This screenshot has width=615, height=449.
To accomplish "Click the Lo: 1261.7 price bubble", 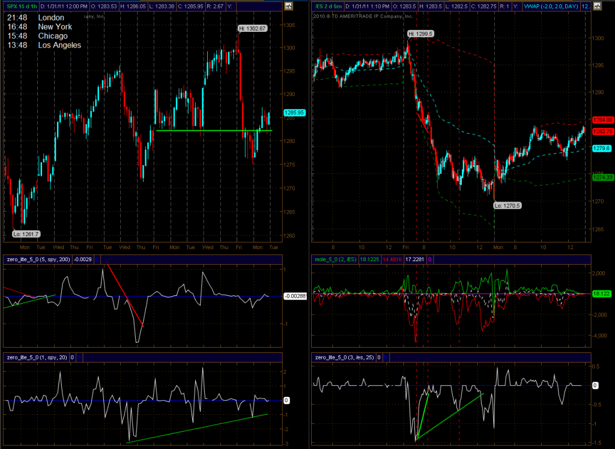I will click(x=26, y=234).
